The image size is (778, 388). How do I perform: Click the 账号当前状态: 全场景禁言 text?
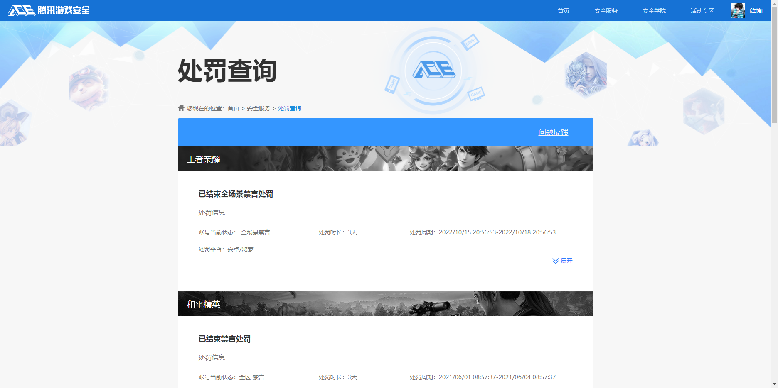234,232
